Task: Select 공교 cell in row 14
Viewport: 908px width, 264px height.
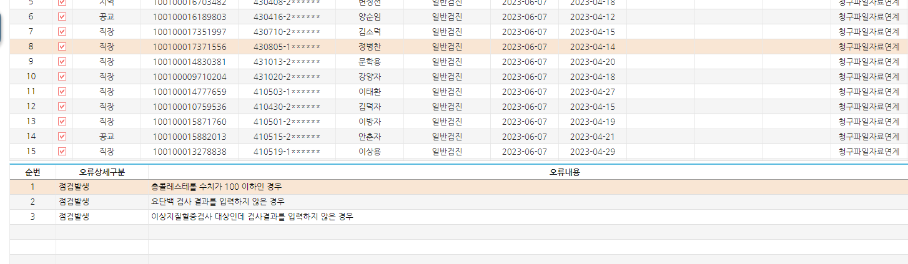Action: coord(107,137)
